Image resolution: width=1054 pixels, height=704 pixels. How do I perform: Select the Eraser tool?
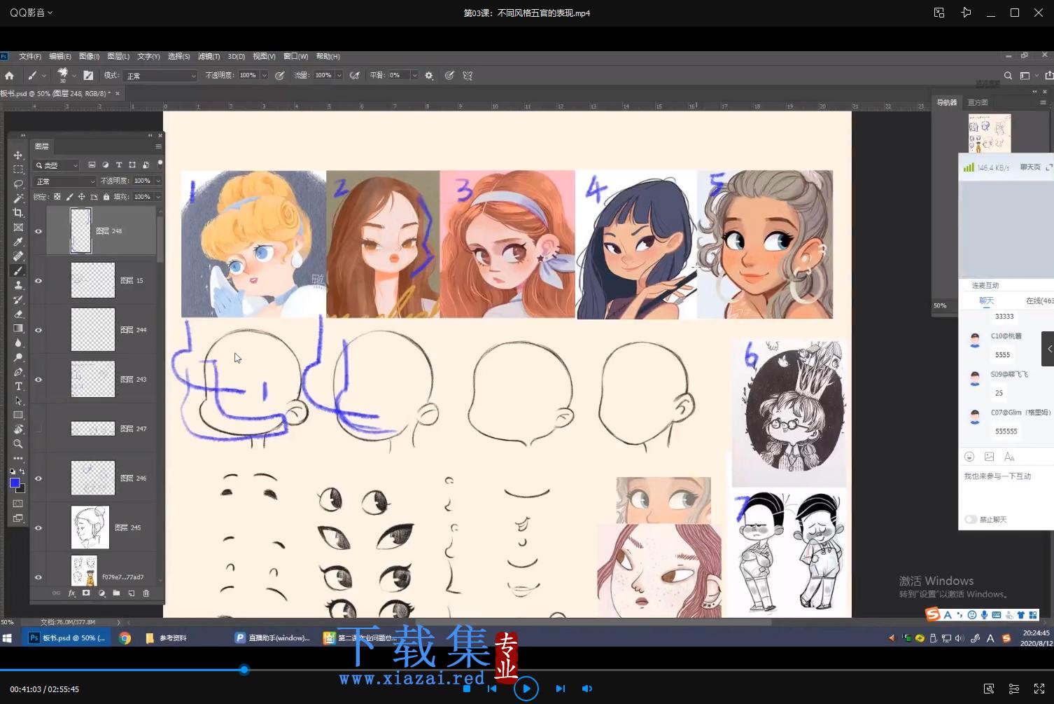coord(18,314)
